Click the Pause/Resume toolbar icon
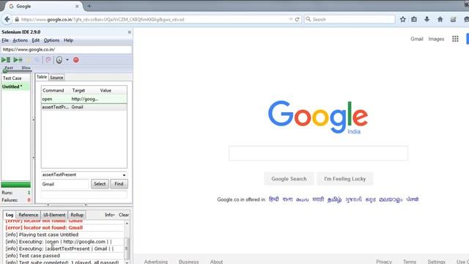This screenshot has width=469, height=264. (29, 60)
